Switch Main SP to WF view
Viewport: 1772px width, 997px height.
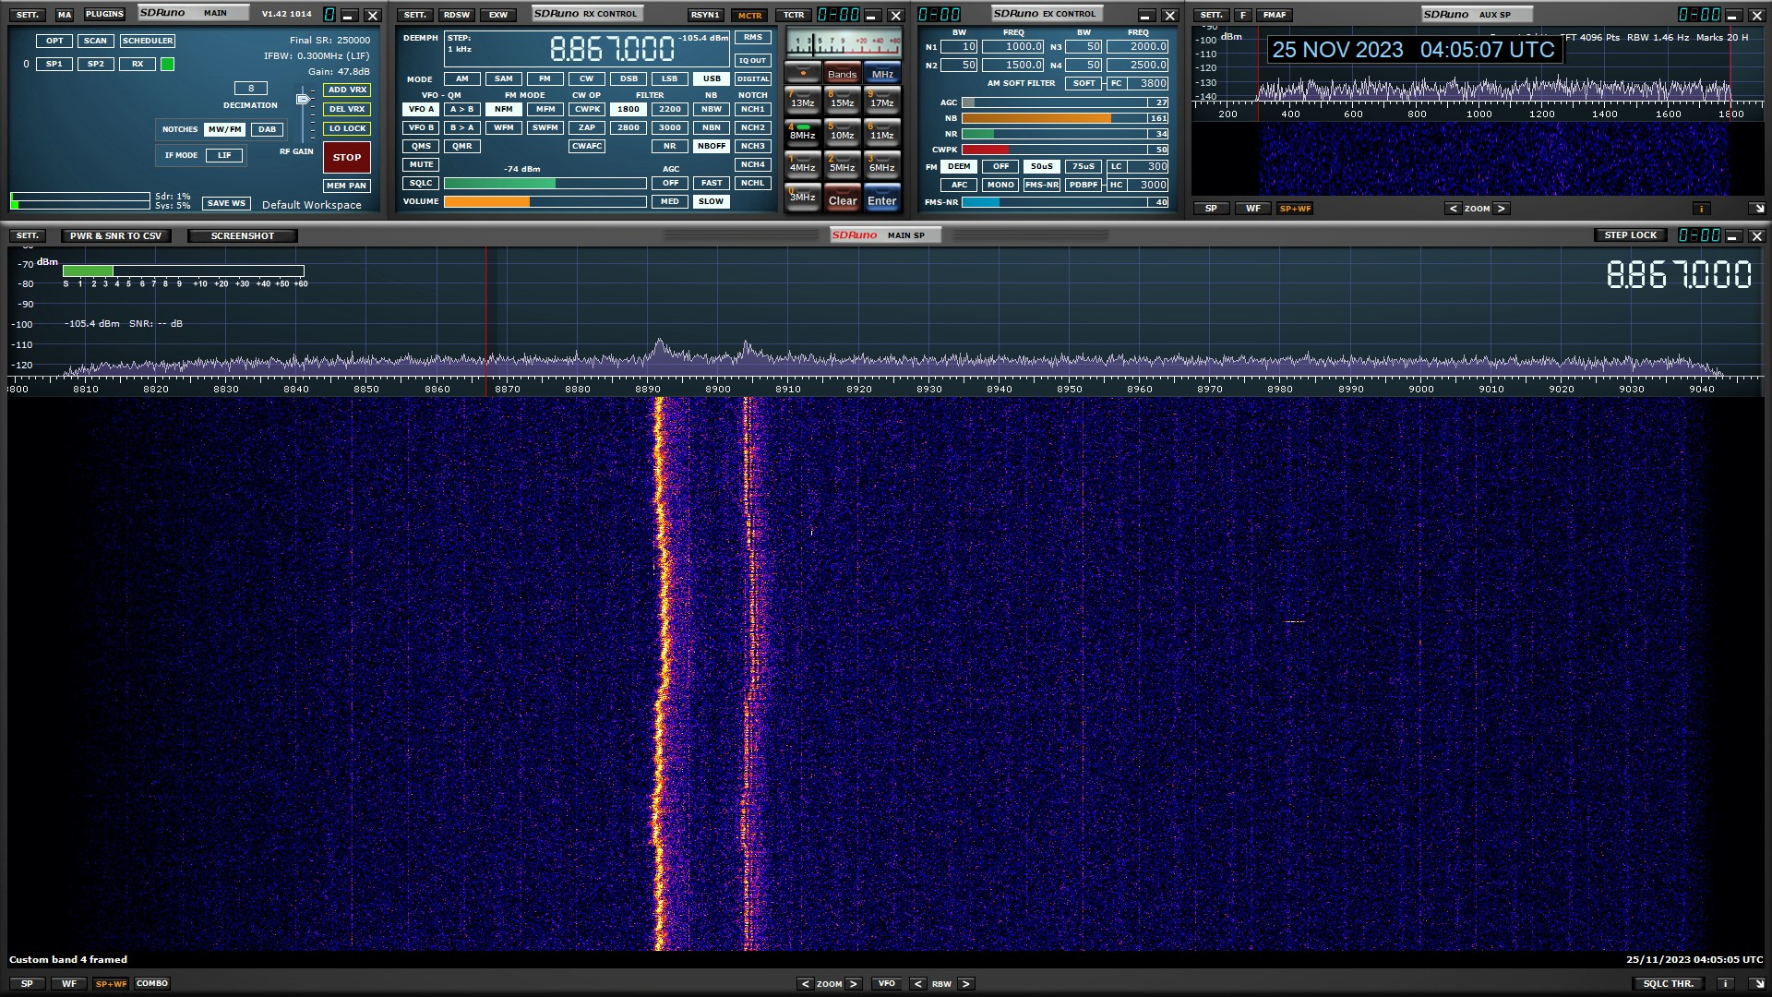pyautogui.click(x=69, y=984)
